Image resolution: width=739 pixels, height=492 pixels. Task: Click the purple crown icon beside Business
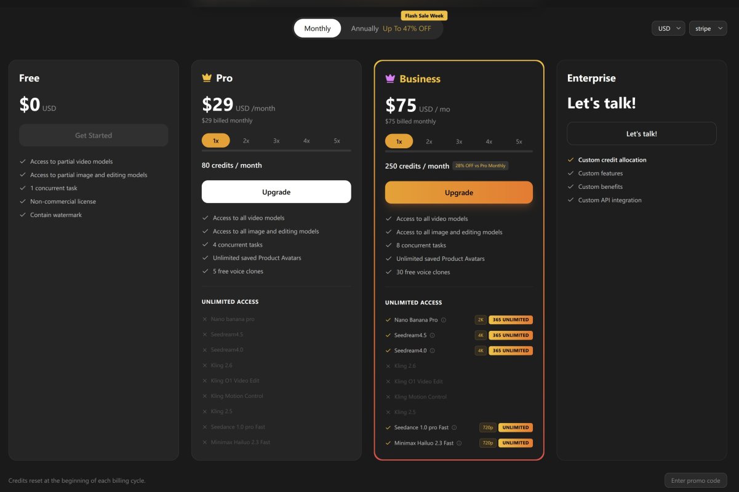(x=390, y=79)
